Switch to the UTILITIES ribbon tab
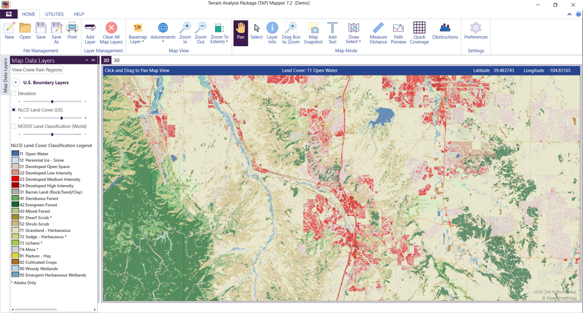This screenshot has height=313, width=583. coord(54,14)
